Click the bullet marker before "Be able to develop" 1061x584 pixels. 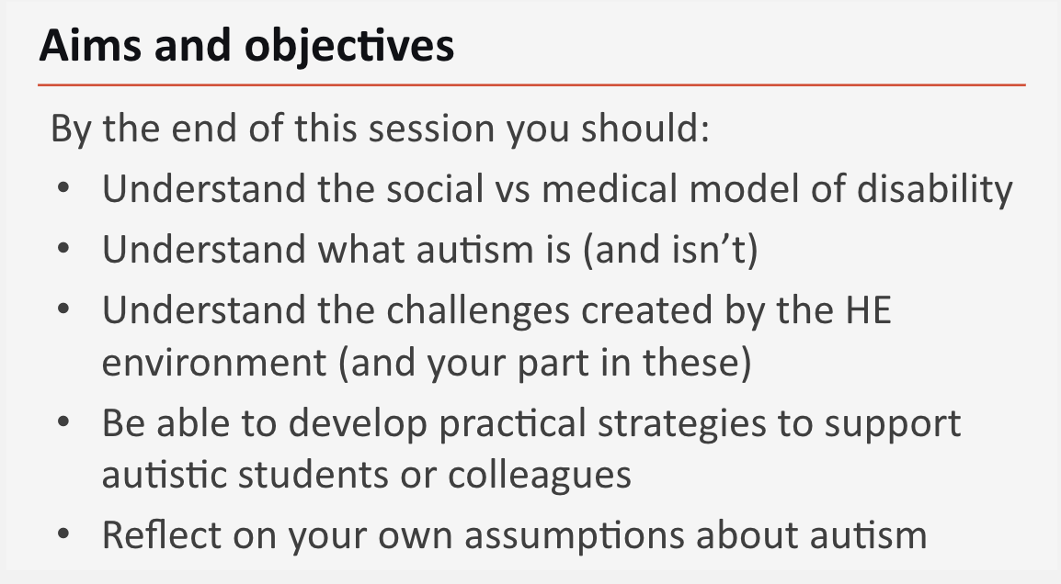[63, 423]
